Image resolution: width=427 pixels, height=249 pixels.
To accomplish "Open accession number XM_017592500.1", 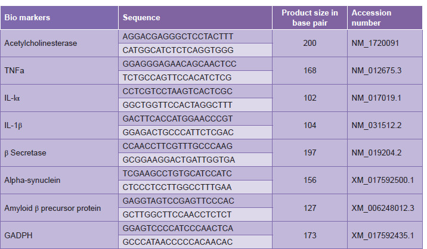I will pyautogui.click(x=383, y=180).
